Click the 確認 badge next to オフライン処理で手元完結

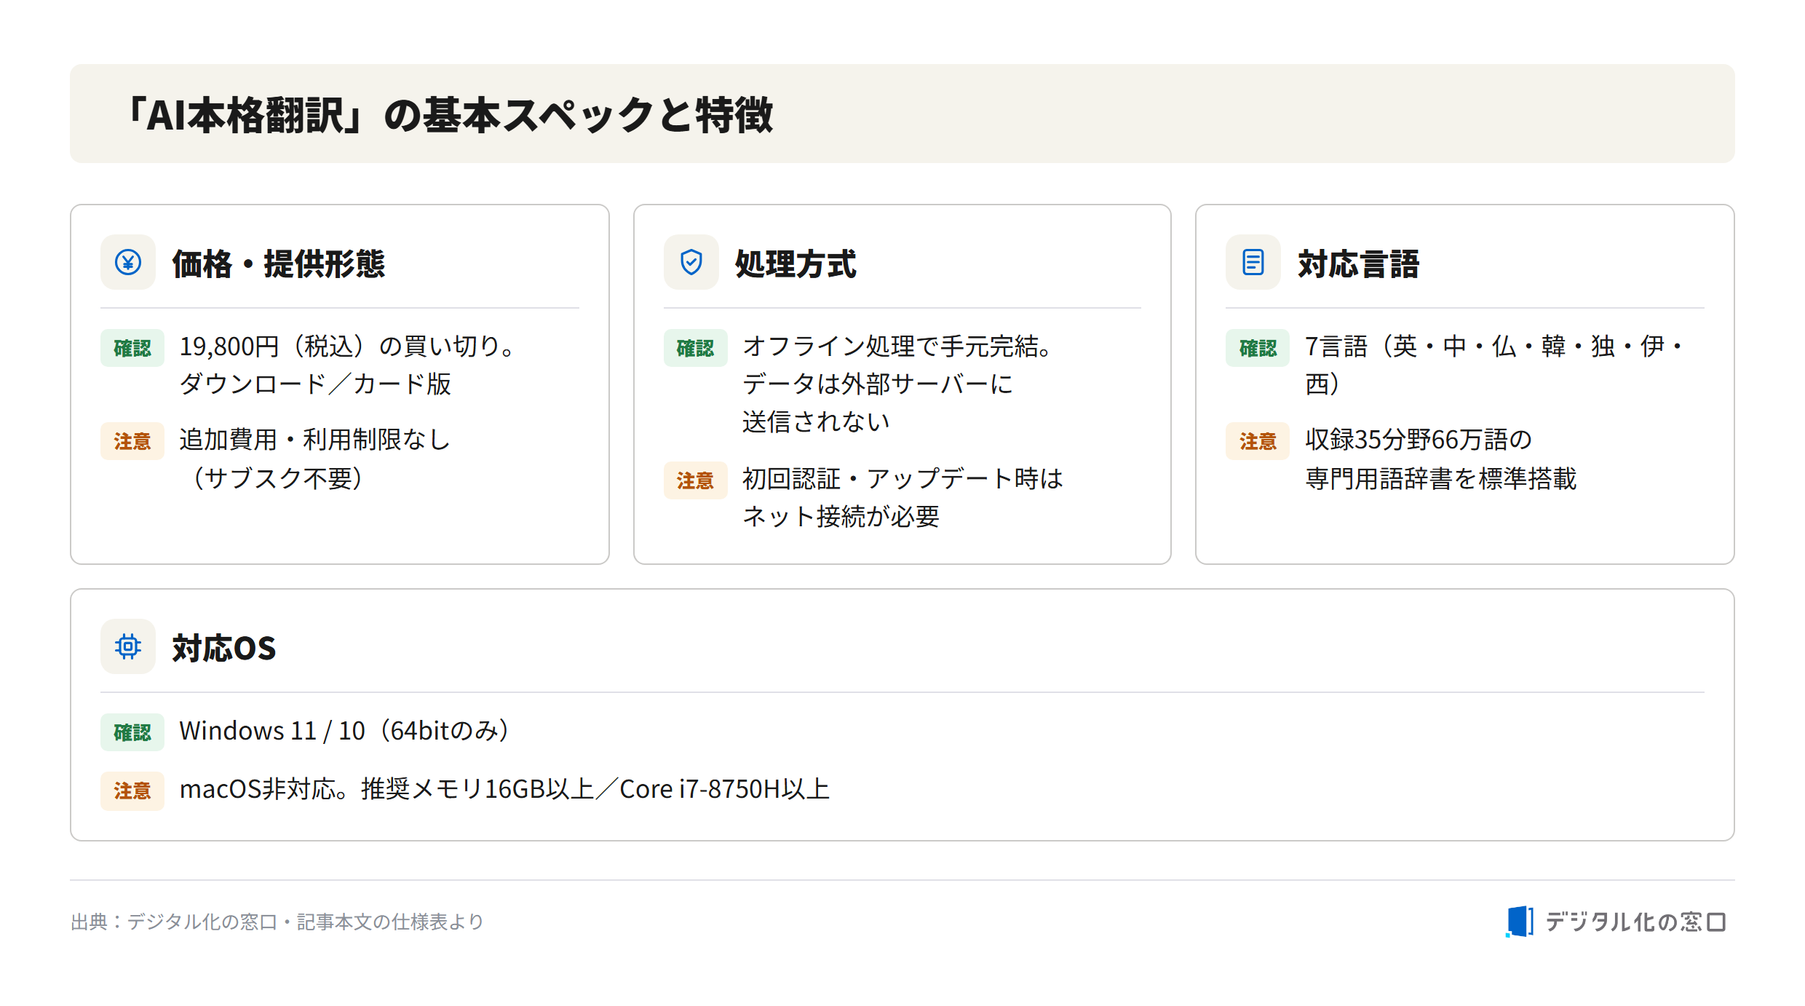(695, 348)
